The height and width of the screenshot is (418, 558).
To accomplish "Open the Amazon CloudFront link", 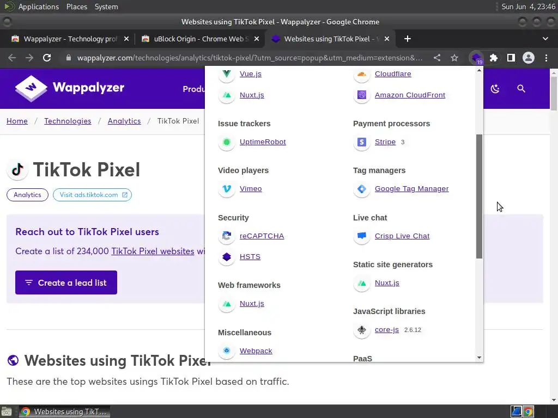I will click(410, 95).
